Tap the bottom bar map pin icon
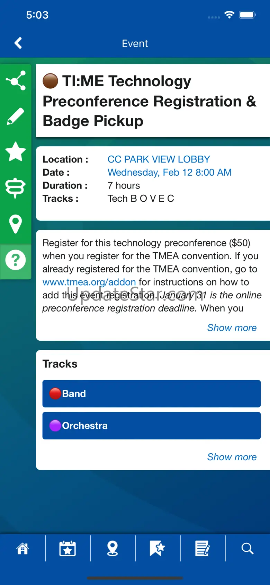 pos(112,549)
